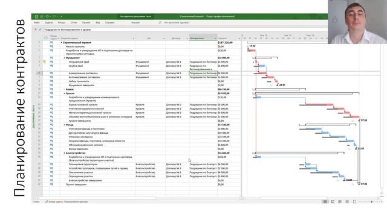Click the entry bar with Подрядчик text

185,30
